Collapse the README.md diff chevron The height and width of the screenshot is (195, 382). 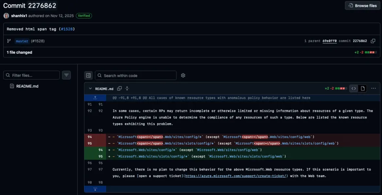tap(90, 88)
